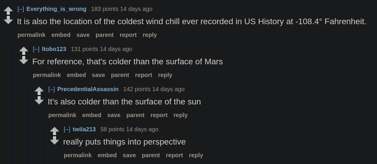This screenshot has width=377, height=164.
Task: Open Everything_is_wrong's user profile
Action: click(x=56, y=9)
